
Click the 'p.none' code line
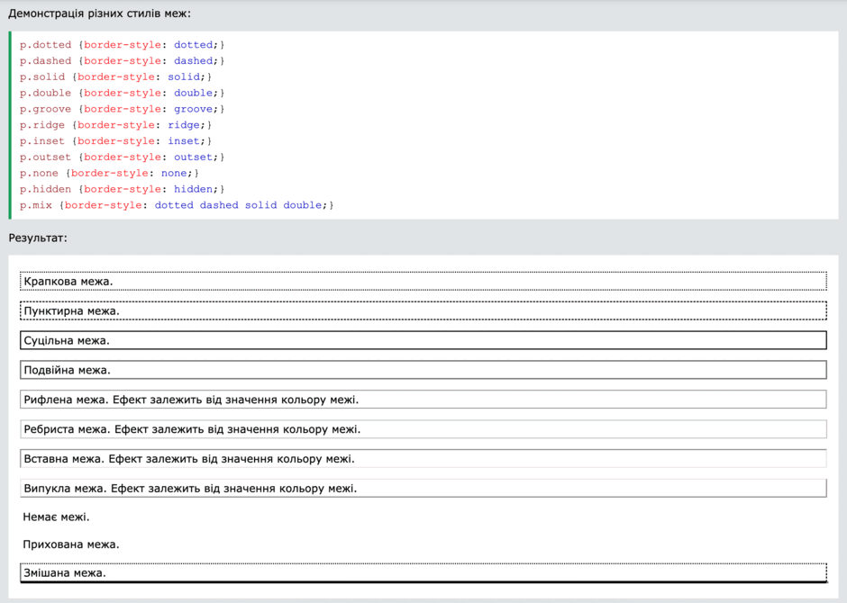109,173
